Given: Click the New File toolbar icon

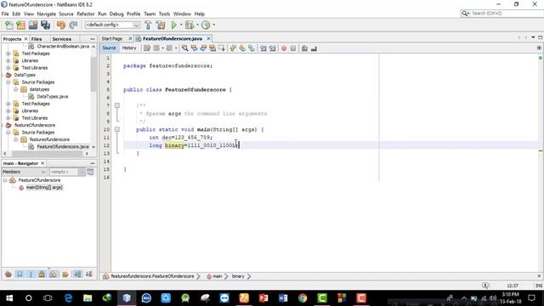Looking at the screenshot, I should [x=9, y=25].
